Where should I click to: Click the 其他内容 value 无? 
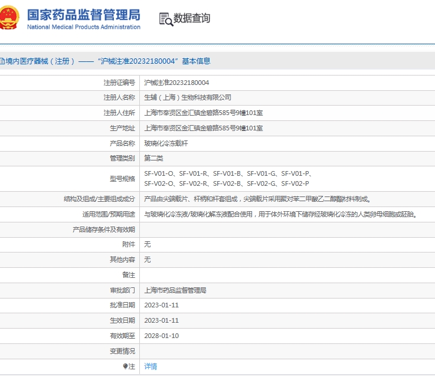[148, 260]
